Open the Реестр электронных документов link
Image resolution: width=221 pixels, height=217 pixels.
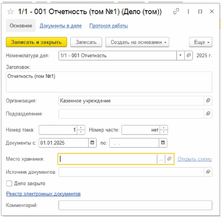43,194
